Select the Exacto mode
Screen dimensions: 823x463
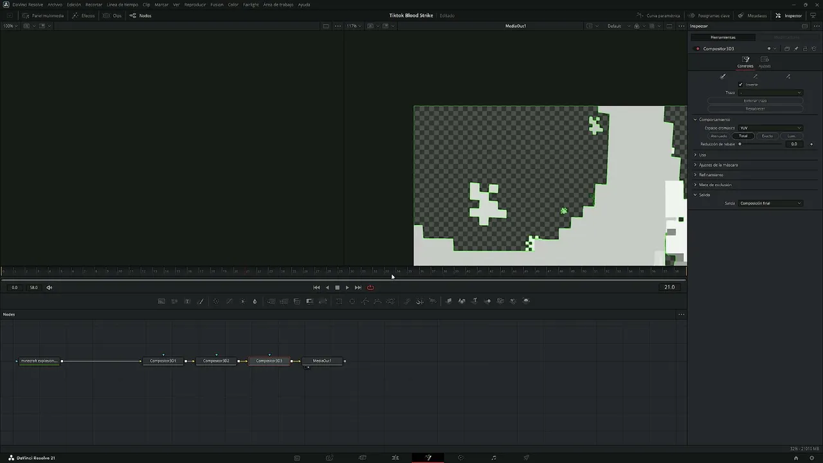click(x=767, y=136)
